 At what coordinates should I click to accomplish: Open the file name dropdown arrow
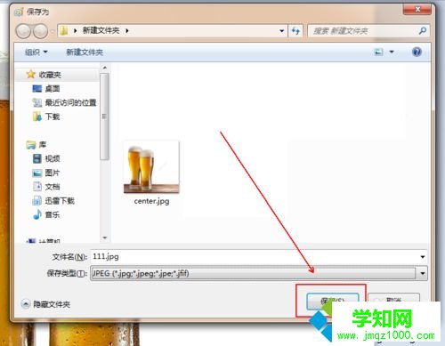(423, 257)
